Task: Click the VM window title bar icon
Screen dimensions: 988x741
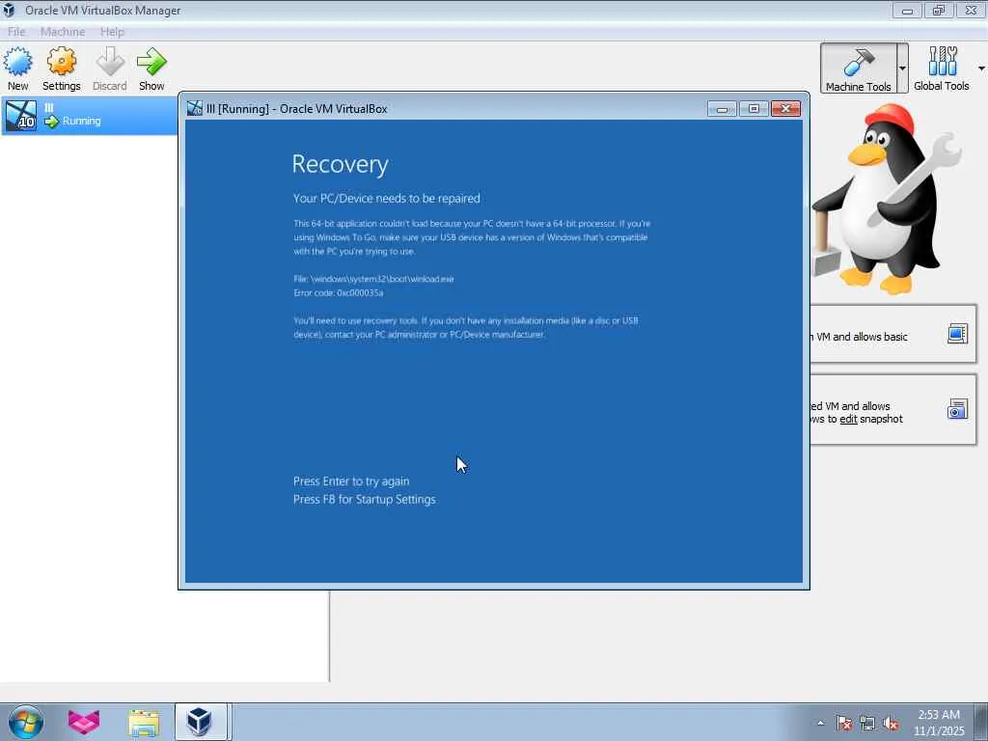Action: coord(195,108)
